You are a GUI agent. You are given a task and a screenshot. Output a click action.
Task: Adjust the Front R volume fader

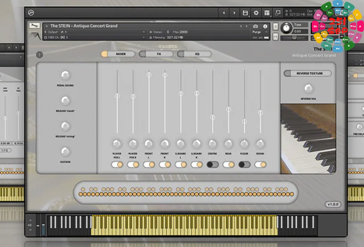coord(165,75)
